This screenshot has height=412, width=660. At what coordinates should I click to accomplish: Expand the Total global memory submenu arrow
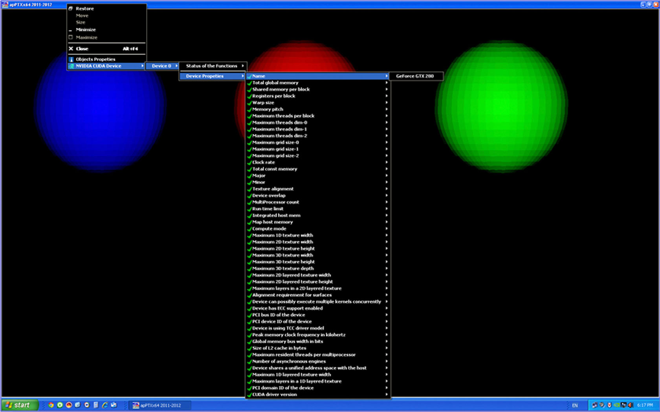[387, 83]
